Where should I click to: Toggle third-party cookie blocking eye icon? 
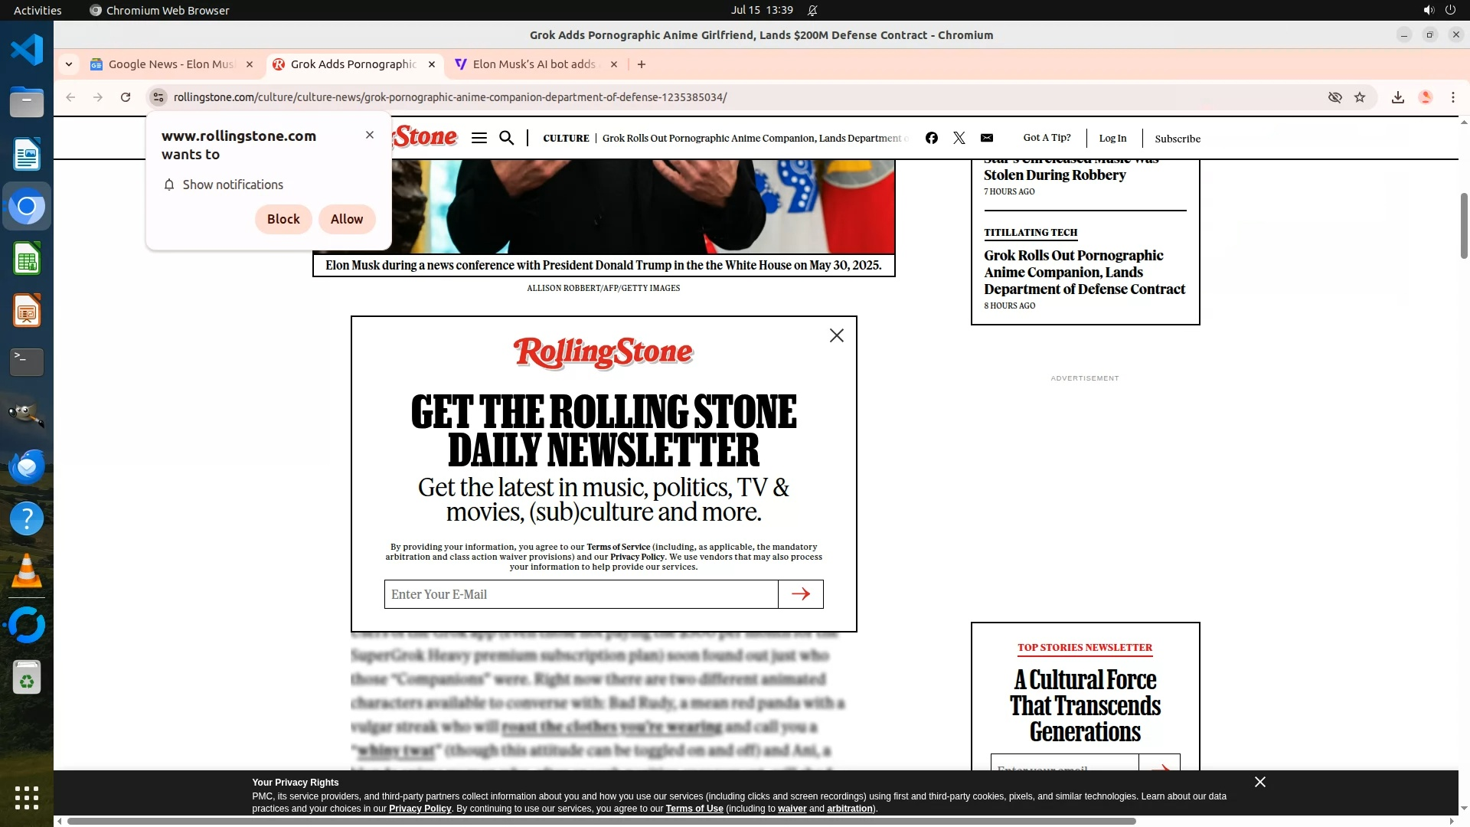[x=1334, y=97]
